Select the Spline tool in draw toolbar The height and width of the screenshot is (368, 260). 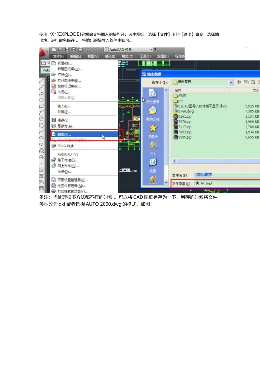click(42, 131)
